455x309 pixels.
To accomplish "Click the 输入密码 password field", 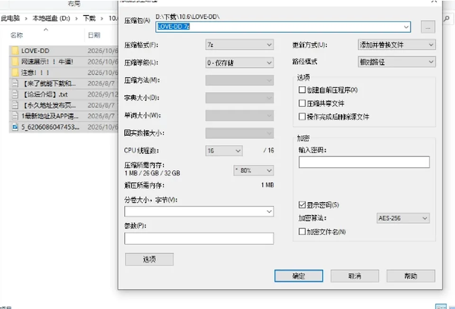I will (364, 162).
